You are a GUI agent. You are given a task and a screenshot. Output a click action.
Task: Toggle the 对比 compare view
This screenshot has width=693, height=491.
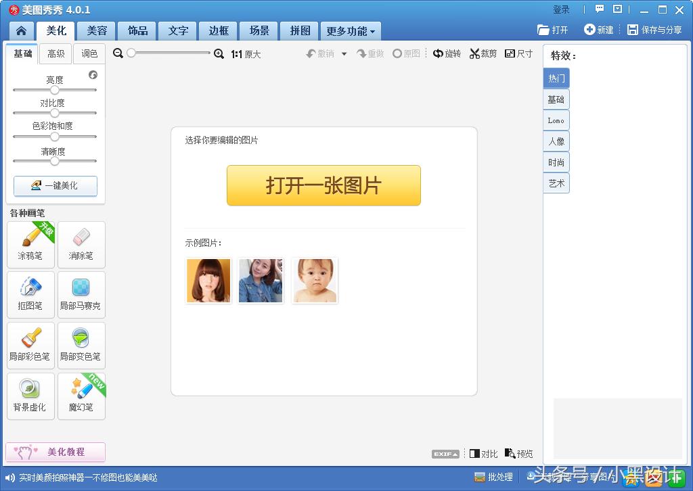483,453
